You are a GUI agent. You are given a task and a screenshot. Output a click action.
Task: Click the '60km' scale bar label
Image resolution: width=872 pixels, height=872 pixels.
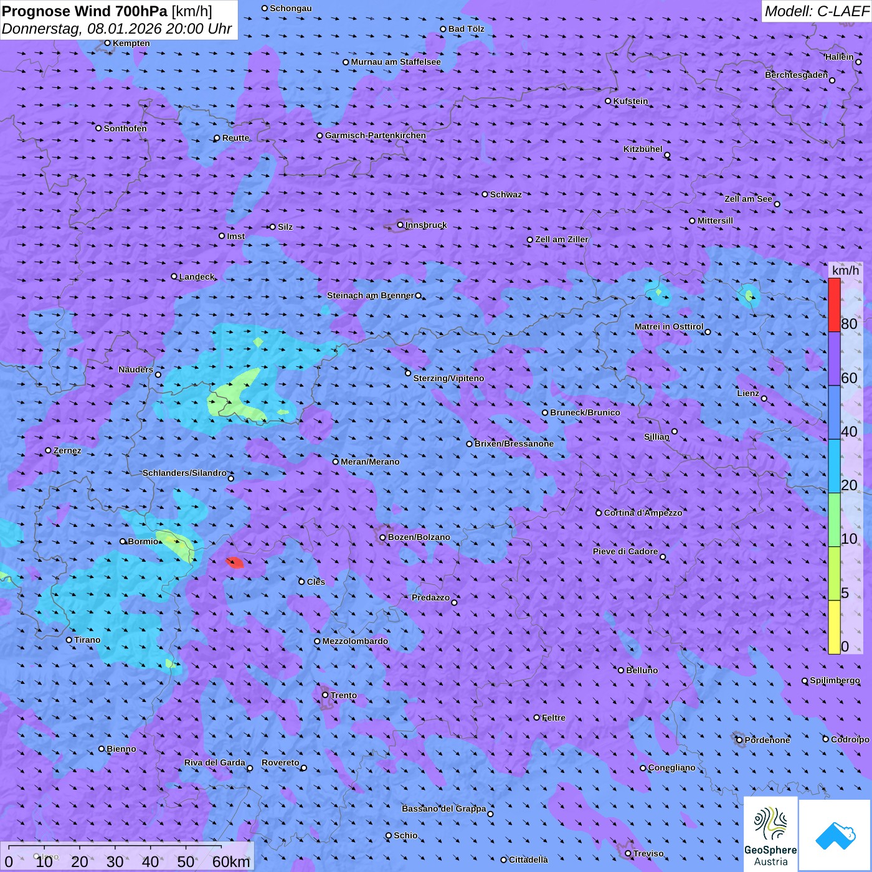point(231,861)
